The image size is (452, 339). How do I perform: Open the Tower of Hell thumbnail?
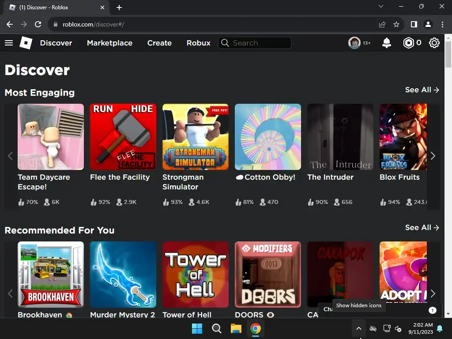point(196,275)
